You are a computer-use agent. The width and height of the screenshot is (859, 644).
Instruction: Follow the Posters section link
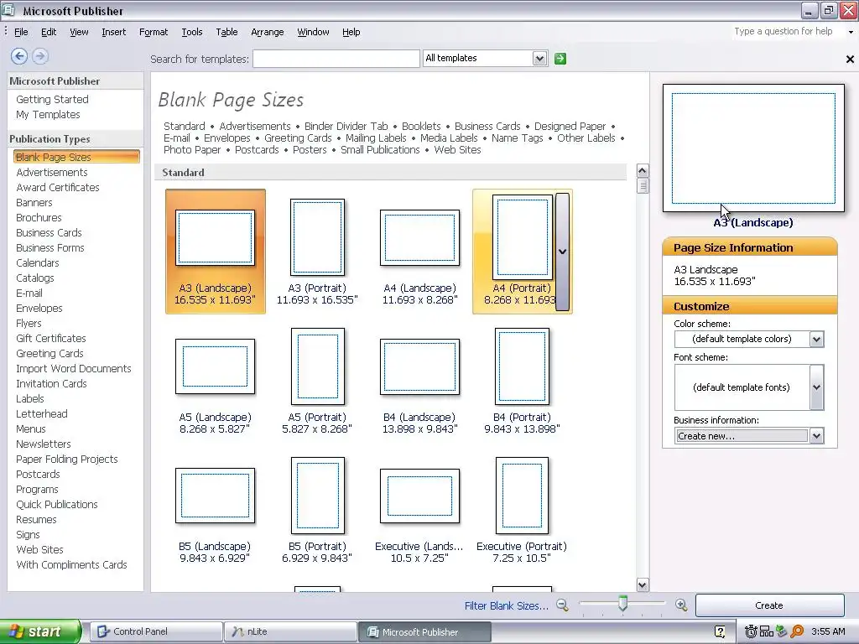point(309,149)
